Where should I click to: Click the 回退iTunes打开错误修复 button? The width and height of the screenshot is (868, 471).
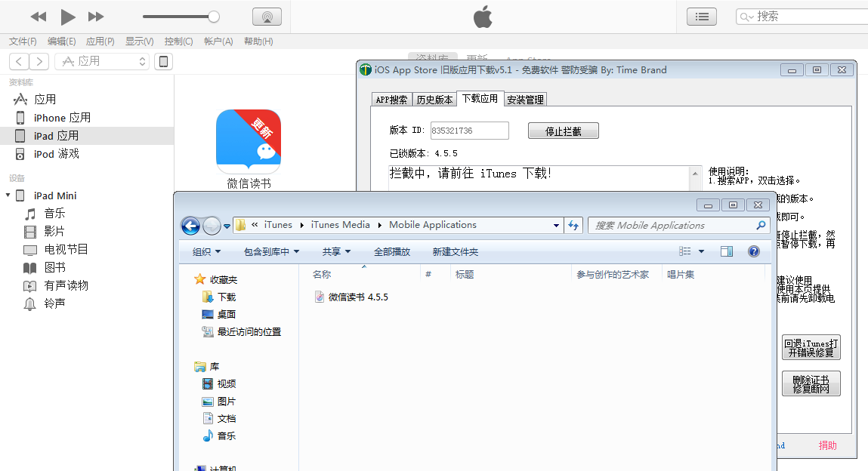(811, 348)
